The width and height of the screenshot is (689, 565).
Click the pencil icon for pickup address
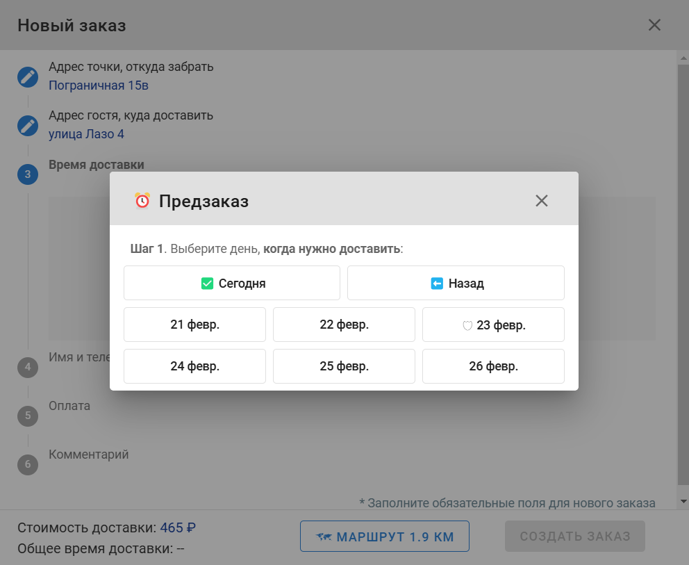(x=28, y=76)
